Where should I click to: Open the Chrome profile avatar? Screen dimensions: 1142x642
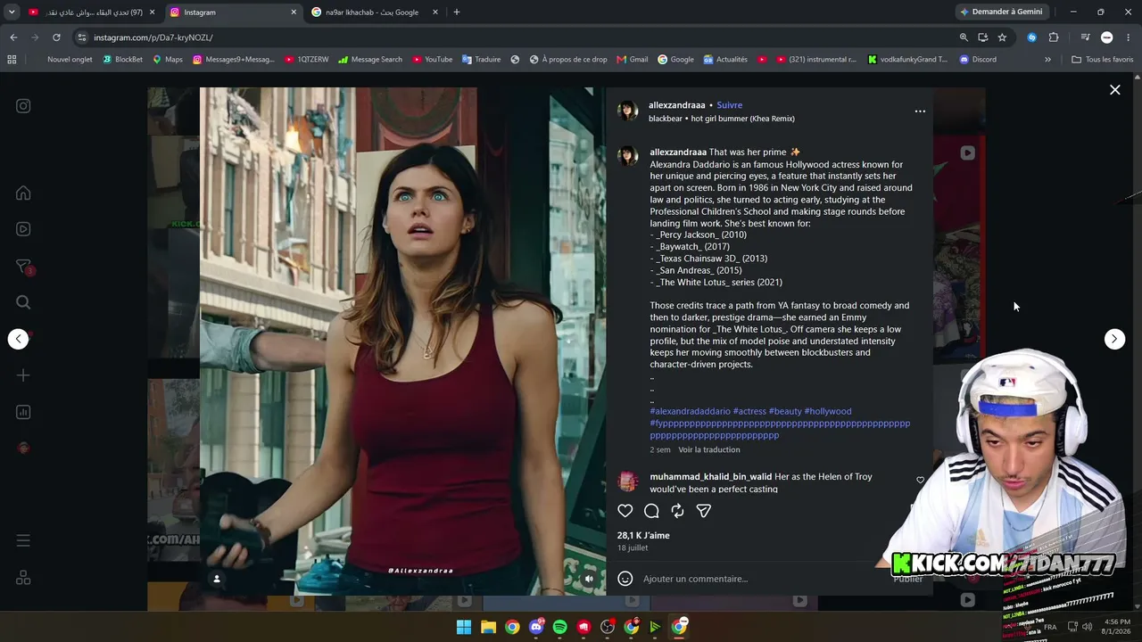coord(1107,37)
